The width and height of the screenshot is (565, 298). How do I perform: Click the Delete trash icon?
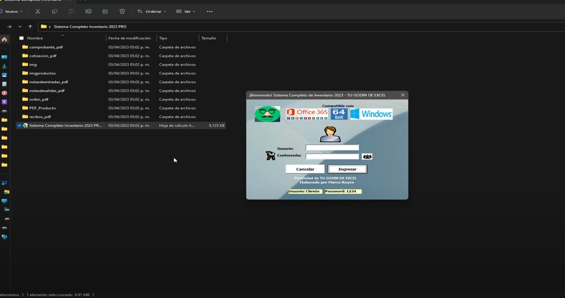(122, 11)
